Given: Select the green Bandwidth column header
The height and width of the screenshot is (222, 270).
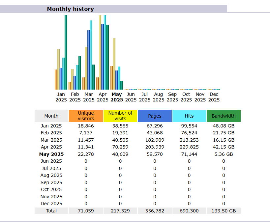Looking at the screenshot, I should tap(224, 116).
